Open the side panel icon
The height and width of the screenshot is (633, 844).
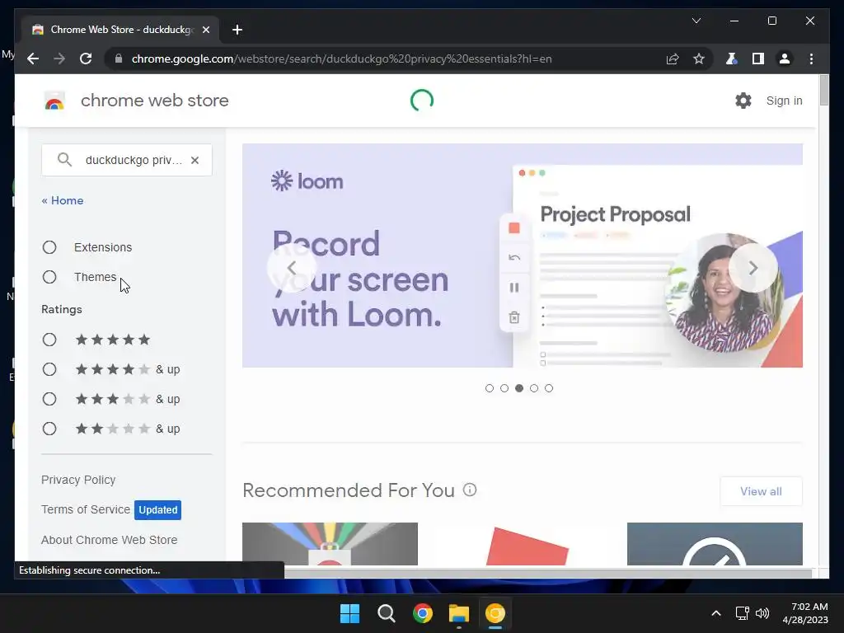click(x=758, y=59)
